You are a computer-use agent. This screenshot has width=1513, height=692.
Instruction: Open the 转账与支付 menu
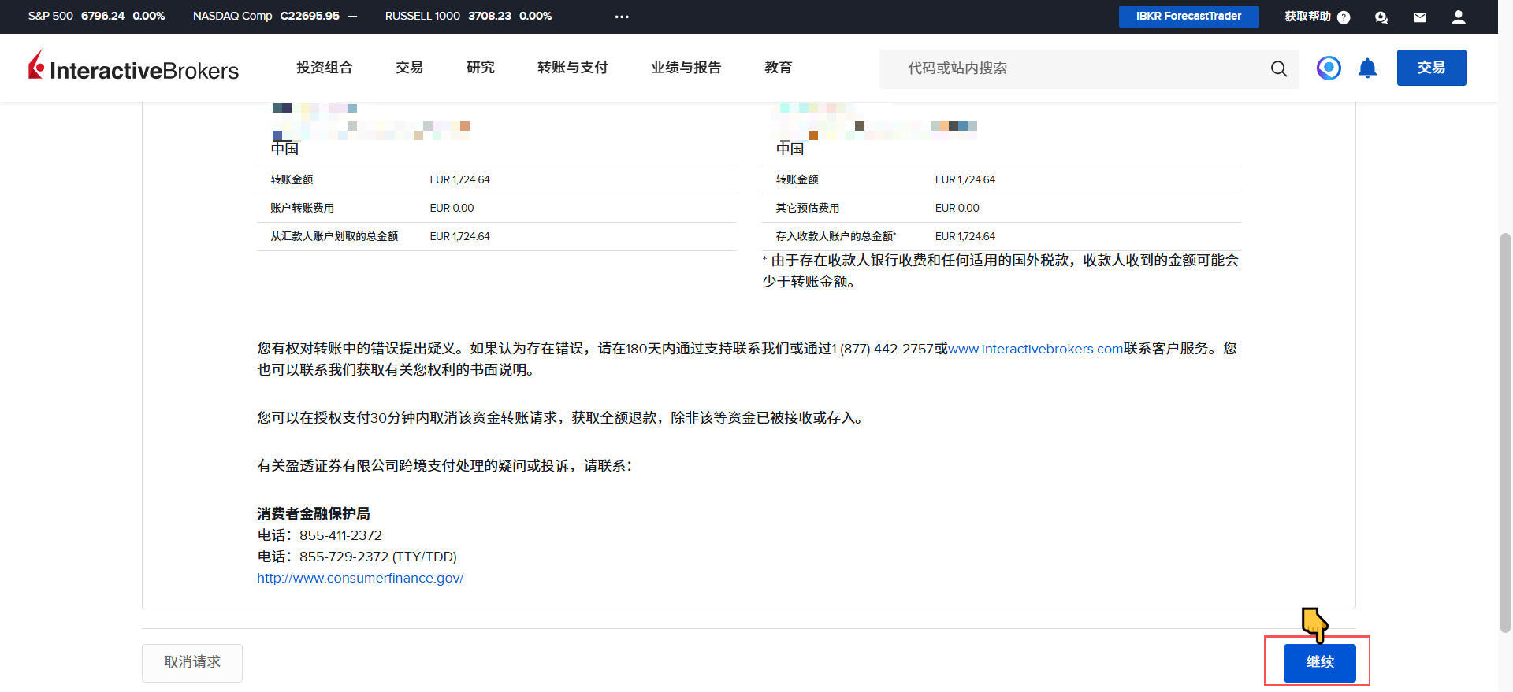pyautogui.click(x=572, y=68)
